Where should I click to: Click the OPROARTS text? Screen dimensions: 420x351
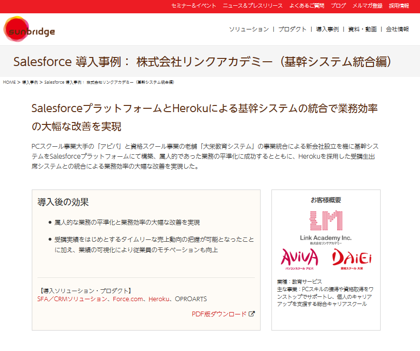pos(191,299)
